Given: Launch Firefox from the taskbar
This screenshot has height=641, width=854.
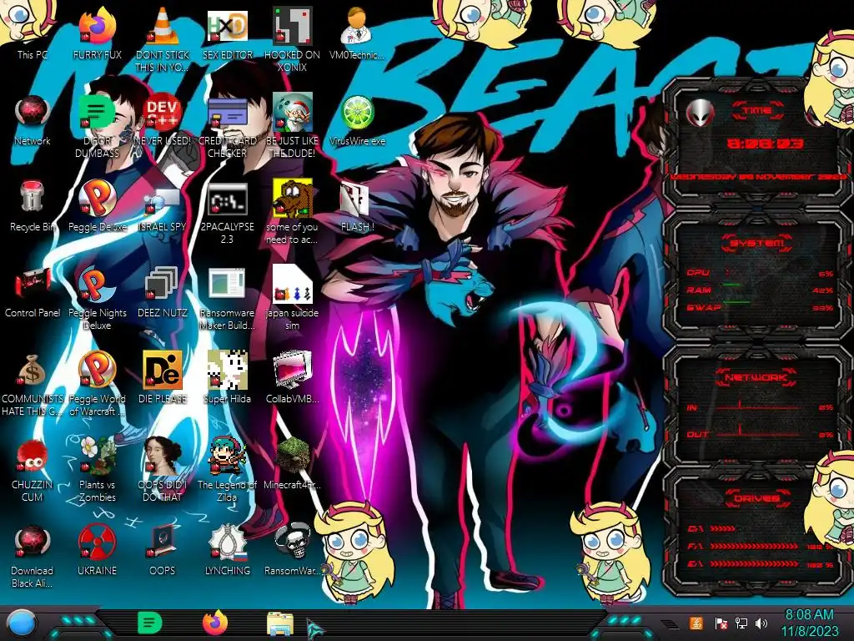Looking at the screenshot, I should 215,623.
